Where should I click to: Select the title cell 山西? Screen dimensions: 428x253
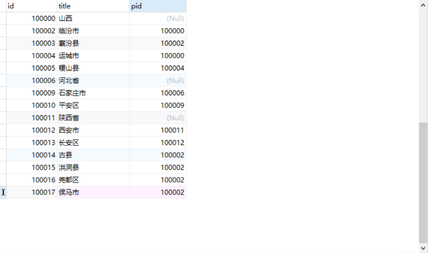click(93, 19)
